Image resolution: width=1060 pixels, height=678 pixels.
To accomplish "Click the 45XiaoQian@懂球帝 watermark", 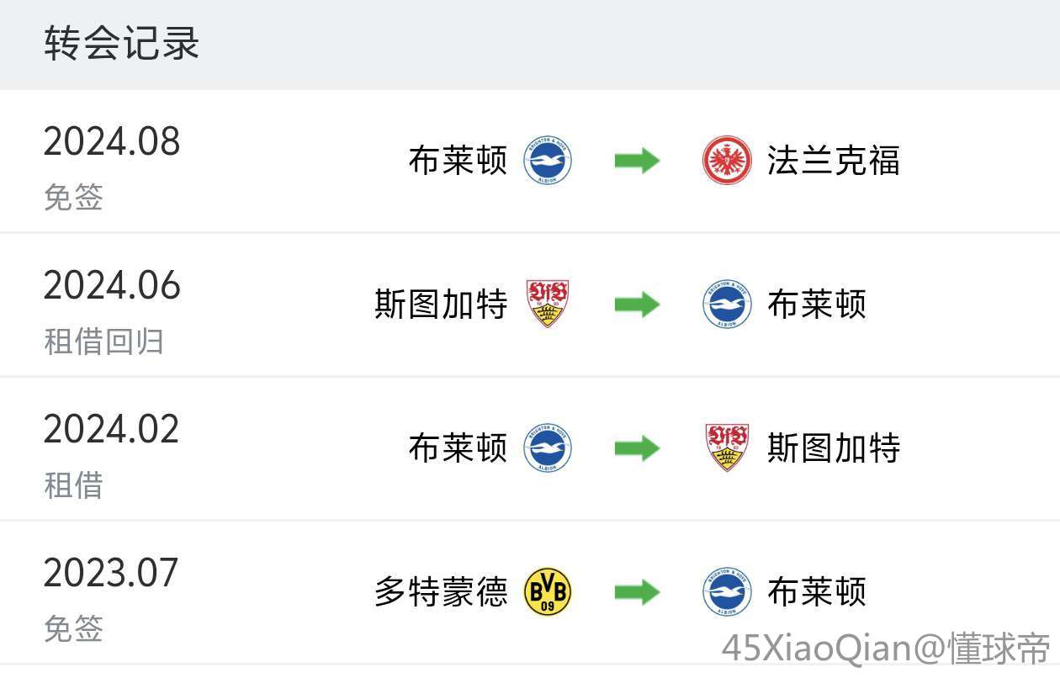I will click(x=887, y=648).
